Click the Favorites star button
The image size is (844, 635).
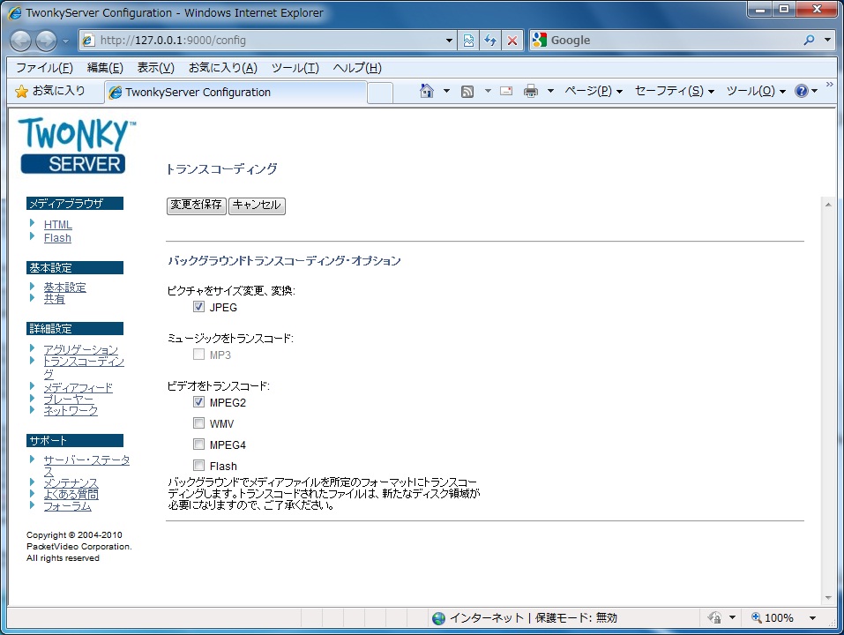(x=50, y=91)
